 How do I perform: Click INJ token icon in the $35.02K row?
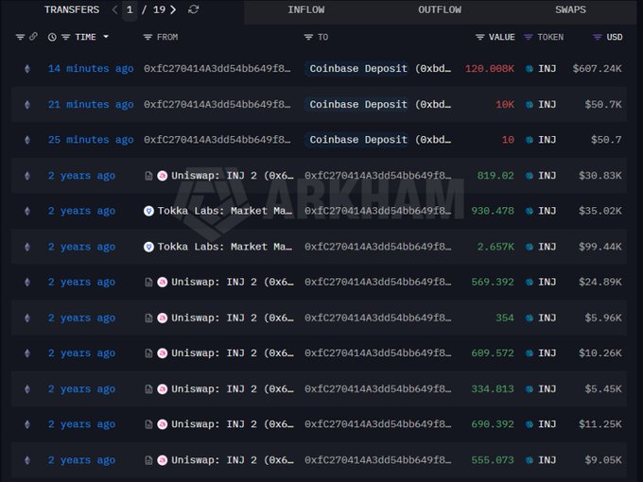coord(530,211)
